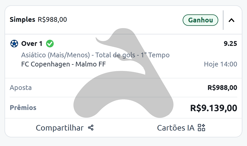Screen dimensions: 247x146
Task: Click the R$9.139,00 winnings amount
Action: (x=214, y=108)
